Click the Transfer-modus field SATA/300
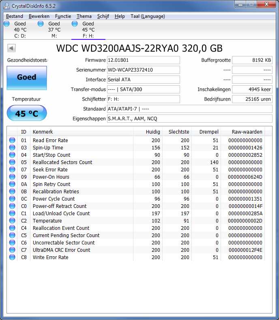Image resolution: width=279 pixels, height=320 pixels. click(144, 89)
